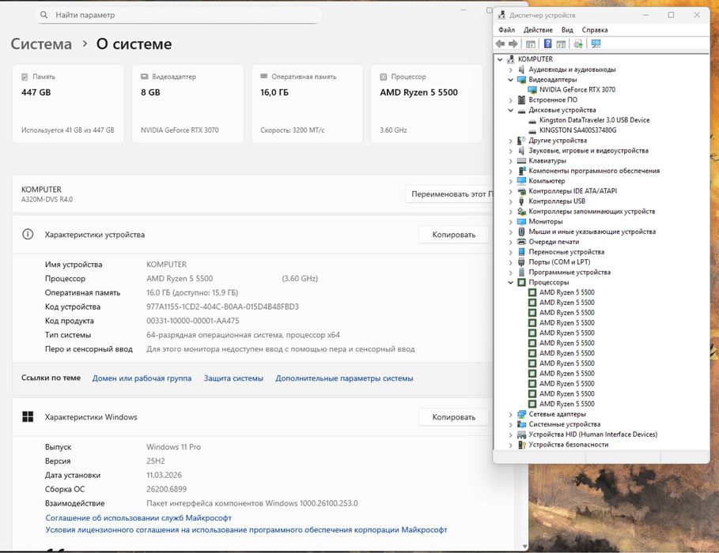Expand the Сетевые адаптеры node
Screen dimensions: 719x553
click(x=510, y=414)
